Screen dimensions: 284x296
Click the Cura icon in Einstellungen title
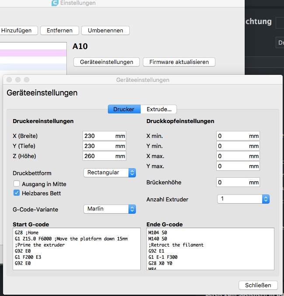[x=55, y=3]
